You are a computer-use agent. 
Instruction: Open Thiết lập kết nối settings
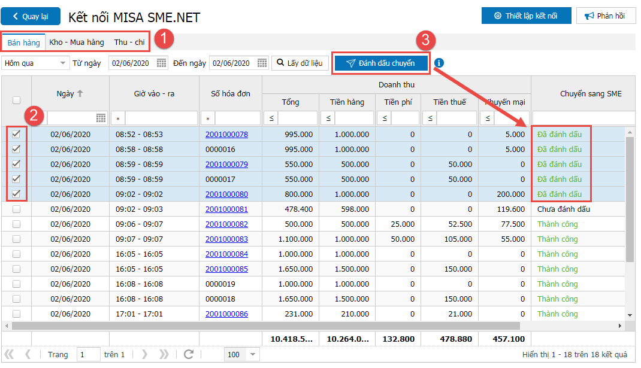point(526,16)
